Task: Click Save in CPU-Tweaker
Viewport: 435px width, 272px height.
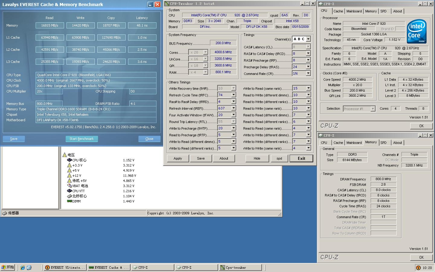Action: 201,158
